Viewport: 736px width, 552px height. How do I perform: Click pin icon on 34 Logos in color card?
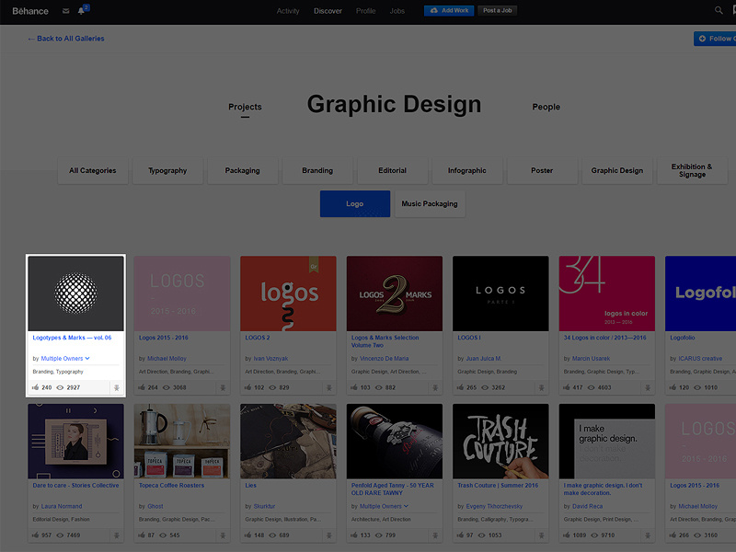(648, 387)
